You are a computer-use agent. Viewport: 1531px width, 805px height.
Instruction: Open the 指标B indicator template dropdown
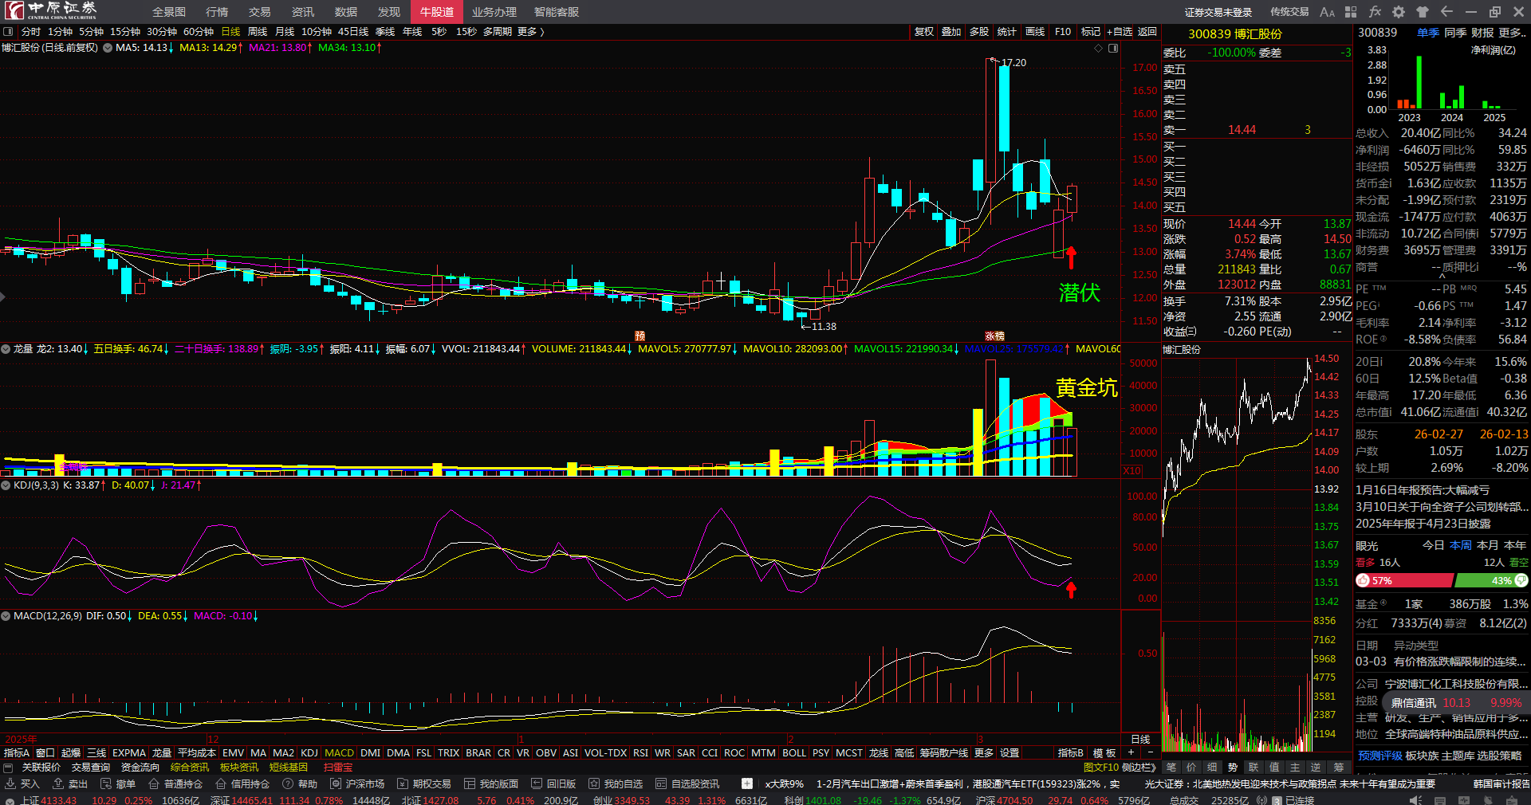[1070, 752]
